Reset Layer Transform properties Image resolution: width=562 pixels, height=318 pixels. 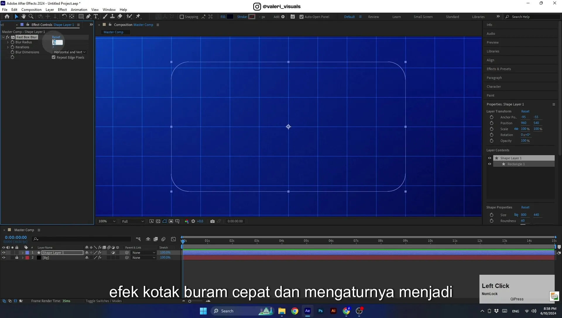coord(525,111)
